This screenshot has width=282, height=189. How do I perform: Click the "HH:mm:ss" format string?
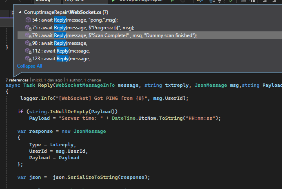pos(200,118)
